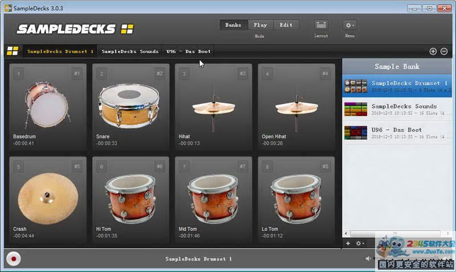
Task: Open the bank list gear dropdown
Action: click(x=360, y=243)
